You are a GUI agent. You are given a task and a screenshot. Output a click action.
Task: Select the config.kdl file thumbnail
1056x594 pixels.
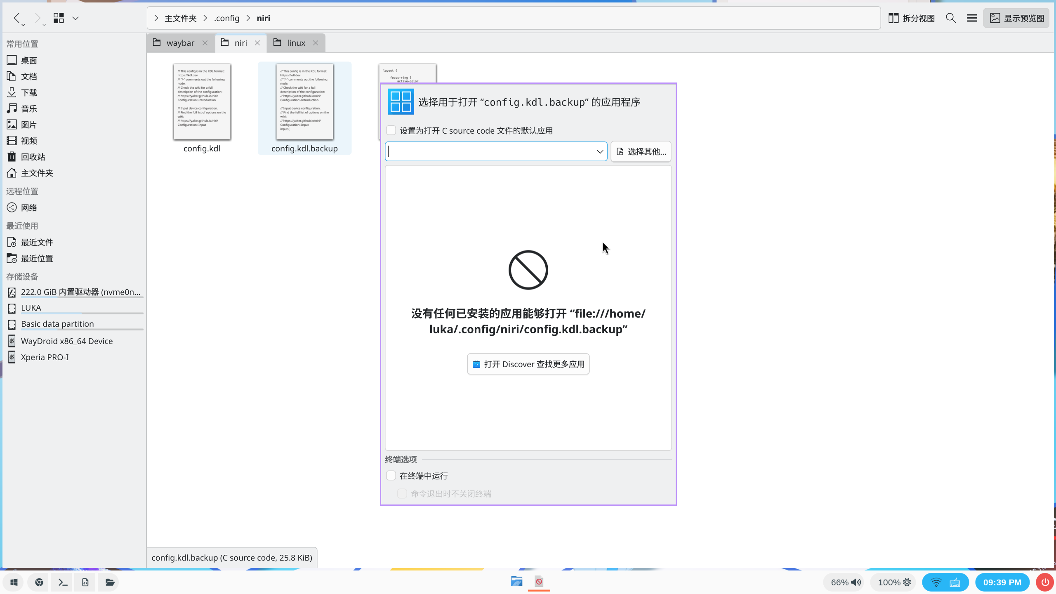202,102
